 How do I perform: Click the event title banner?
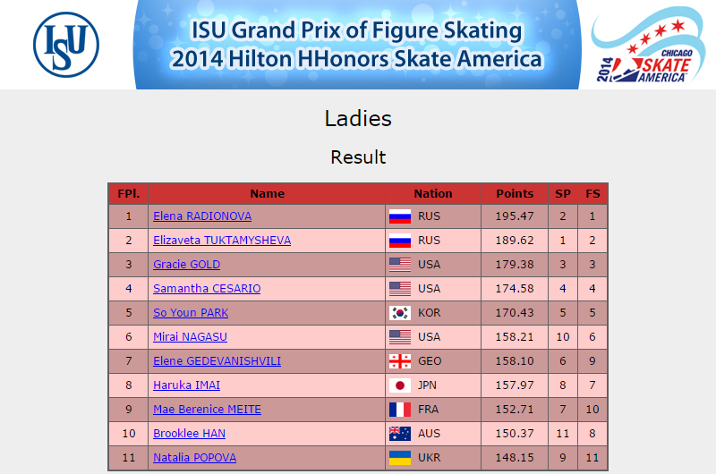coord(356,45)
